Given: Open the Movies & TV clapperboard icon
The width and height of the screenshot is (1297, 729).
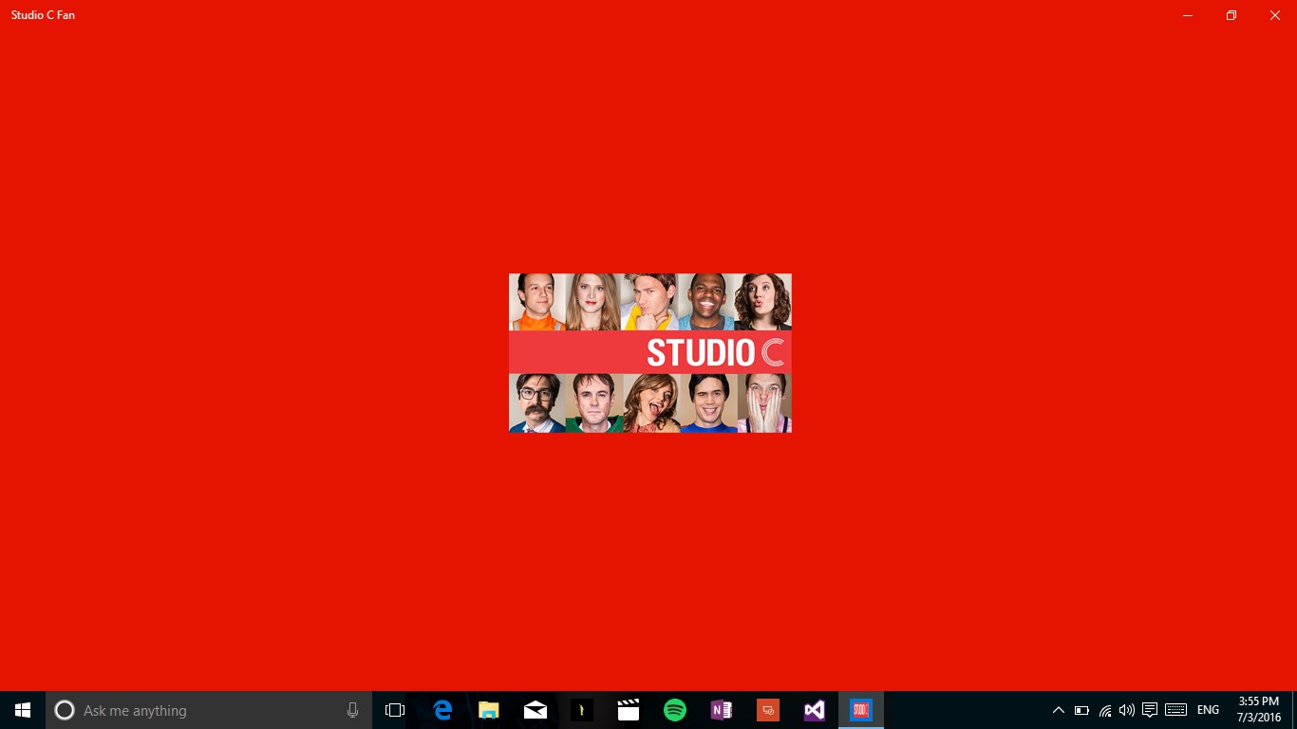Looking at the screenshot, I should (x=628, y=710).
